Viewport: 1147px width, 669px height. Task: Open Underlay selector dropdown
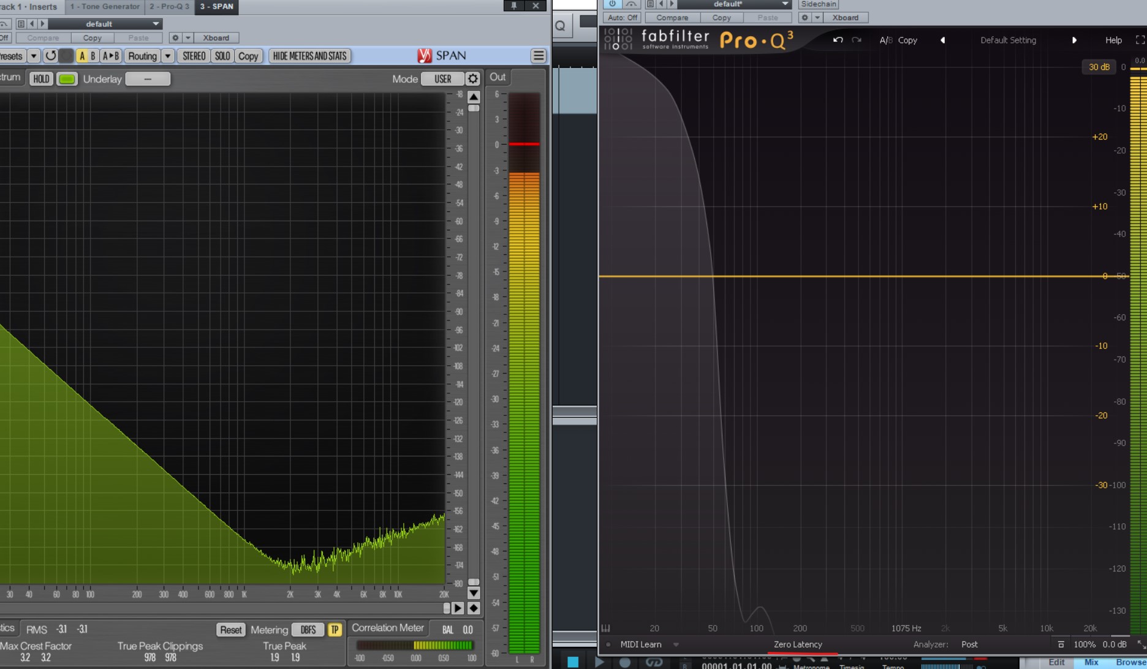tap(148, 79)
